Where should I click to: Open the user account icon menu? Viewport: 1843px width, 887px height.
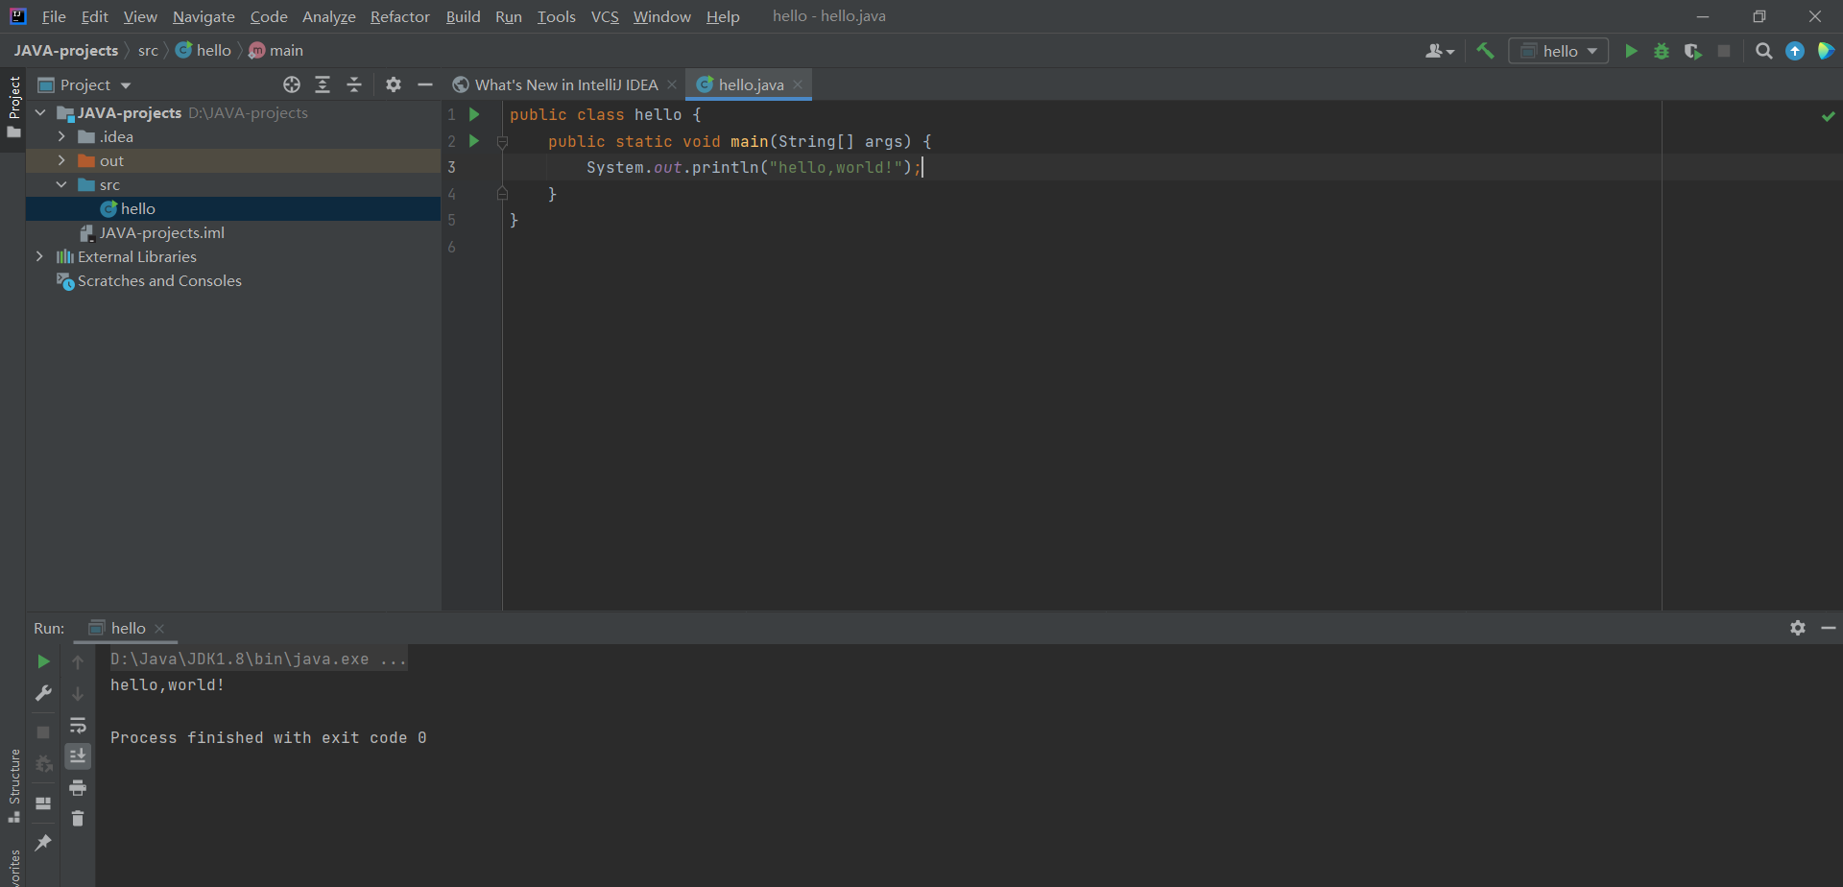coord(1439,51)
